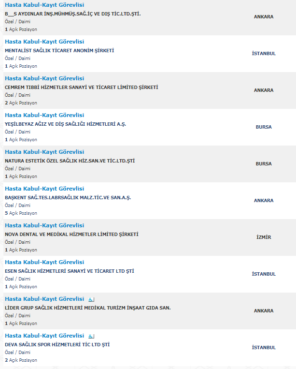Open the B__S AYDINLAR Hasta Kabul-Kayıt Görevlisi listing
Screen dimensions: 296x369
(x=44, y=5)
